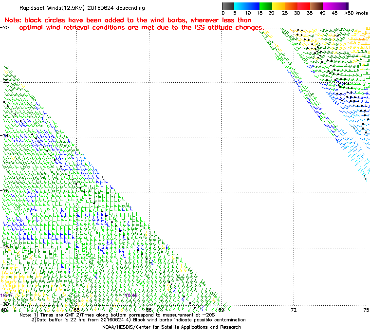Click the "25" label under the color scale
The height and width of the screenshot is (335, 370).
[285, 13]
